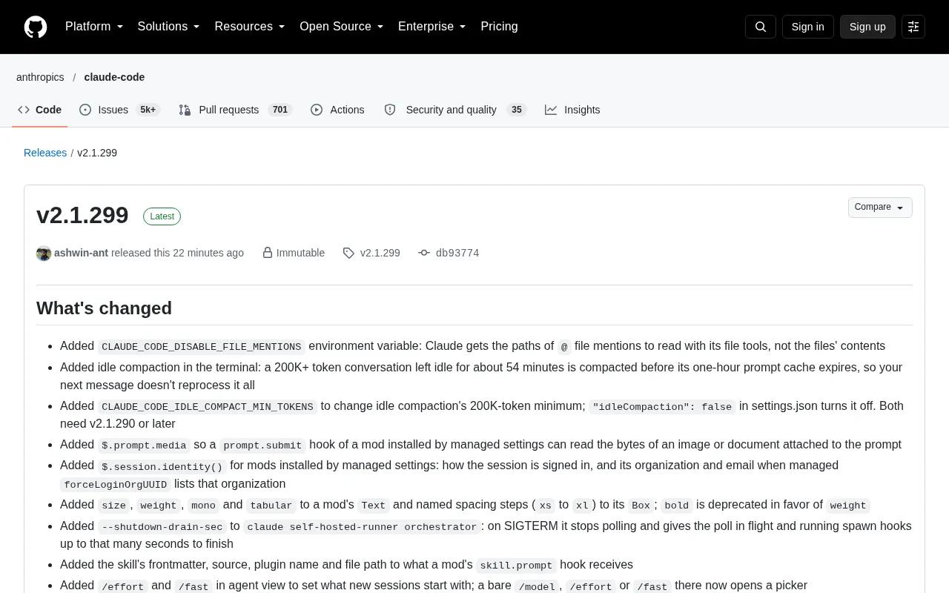The image size is (949, 593).
Task: Click the Issues circle-dot icon
Action: click(85, 110)
